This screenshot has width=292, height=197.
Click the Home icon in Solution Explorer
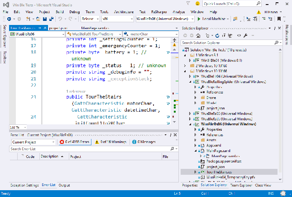(x=197, y=35)
